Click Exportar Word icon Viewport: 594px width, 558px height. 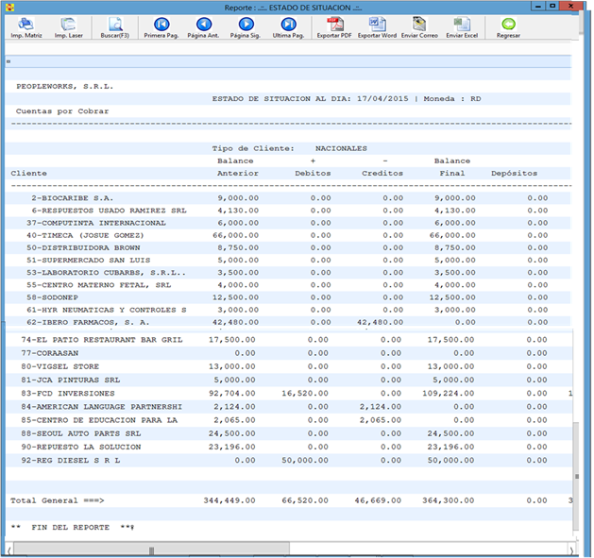376,24
